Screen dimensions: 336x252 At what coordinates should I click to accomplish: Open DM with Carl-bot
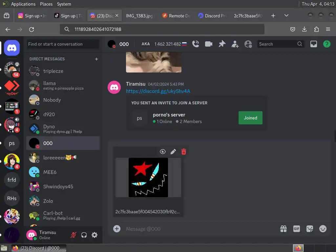pyautogui.click(x=63, y=215)
